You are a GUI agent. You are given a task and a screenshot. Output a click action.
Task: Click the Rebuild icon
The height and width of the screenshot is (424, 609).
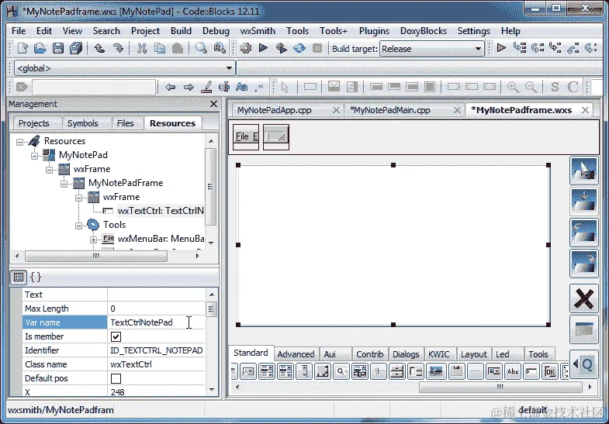299,49
